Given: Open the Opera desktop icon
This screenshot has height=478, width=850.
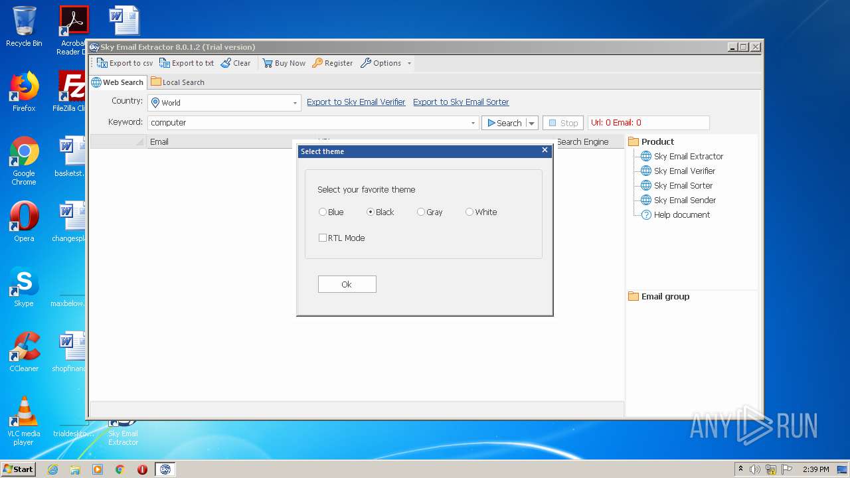Looking at the screenshot, I should tap(24, 222).
